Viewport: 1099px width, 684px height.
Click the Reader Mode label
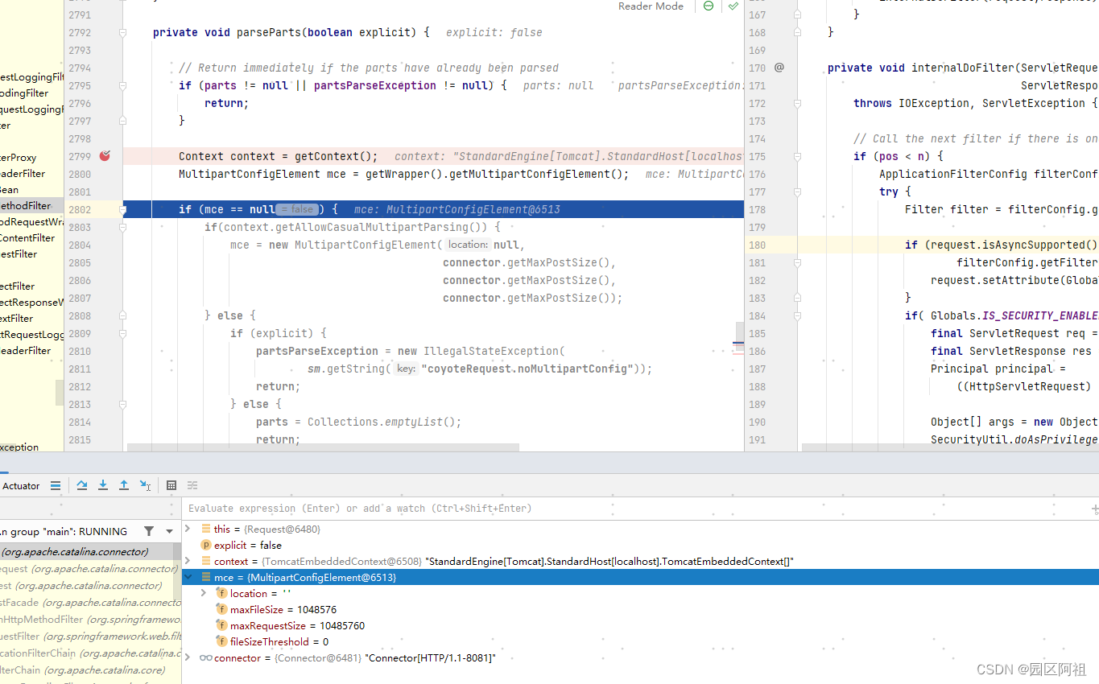point(651,6)
